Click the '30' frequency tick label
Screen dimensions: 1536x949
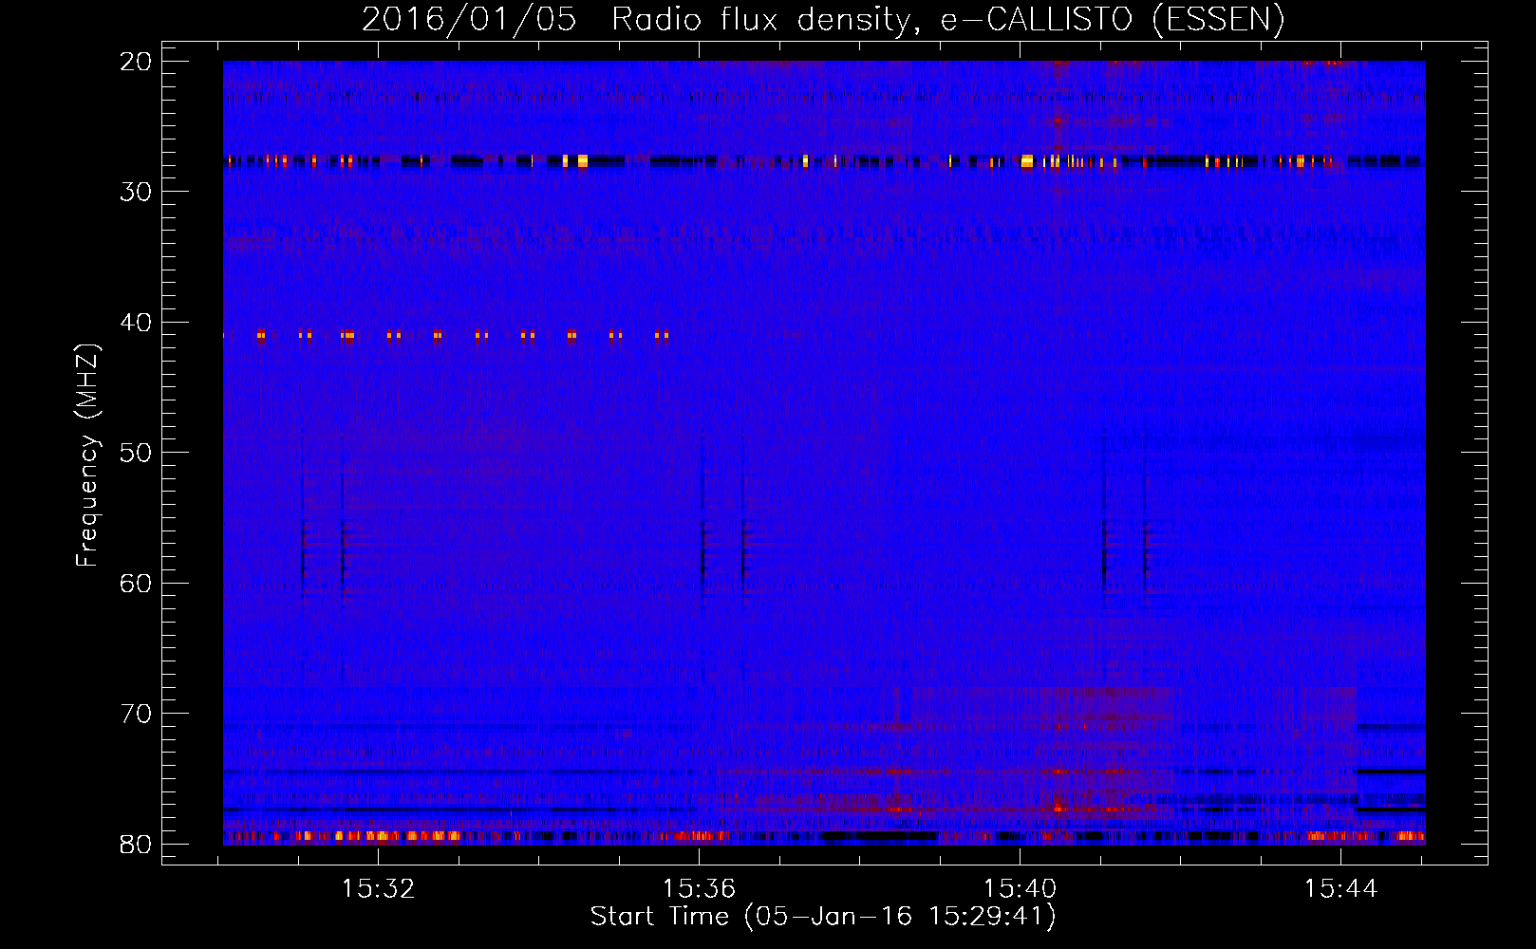point(137,192)
